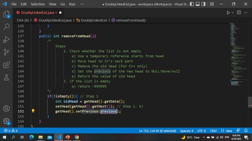Open Google Chrome from taskbar
Viewport: 252px width, 141px height.
[77, 137]
